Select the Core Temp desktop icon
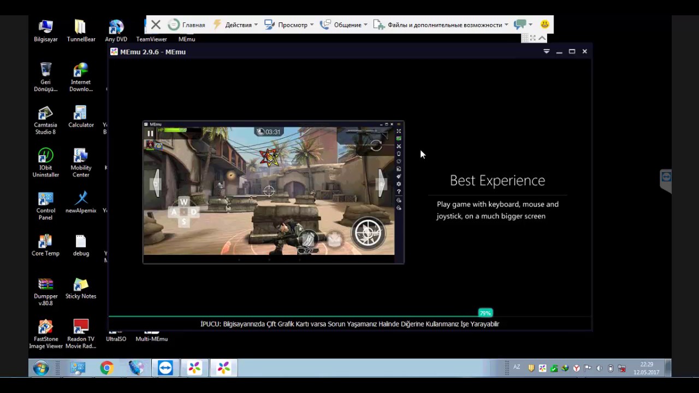Image resolution: width=699 pixels, height=393 pixels. click(x=45, y=245)
